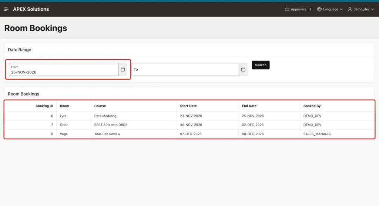Viewport: 379px width, 206px height.
Task: Click end date 02-DEC-2026
Action: tap(253, 125)
